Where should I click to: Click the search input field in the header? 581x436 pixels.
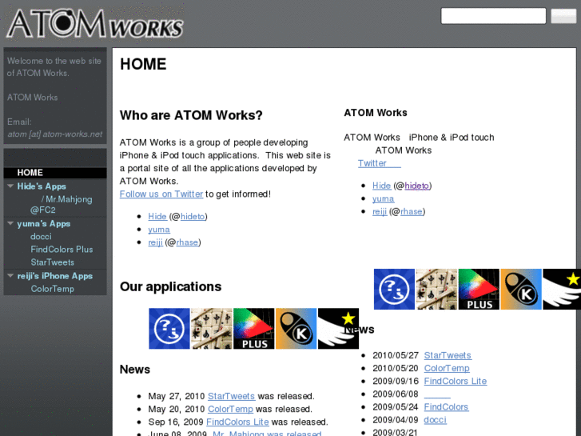(x=493, y=16)
